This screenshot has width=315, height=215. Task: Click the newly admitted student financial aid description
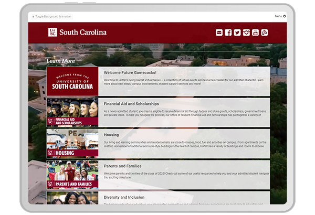tap(185, 113)
